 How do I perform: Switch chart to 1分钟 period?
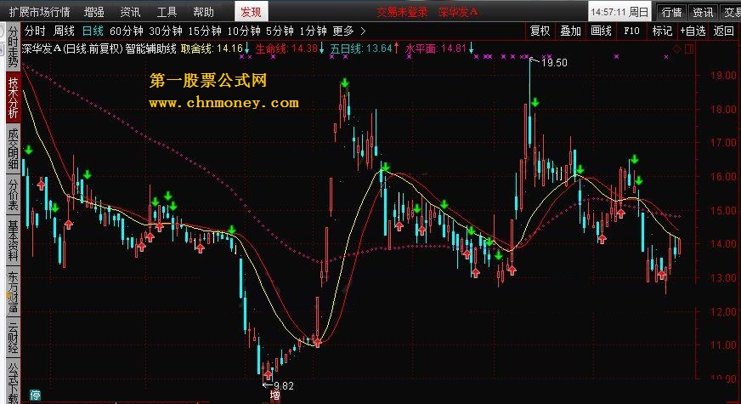click(313, 31)
